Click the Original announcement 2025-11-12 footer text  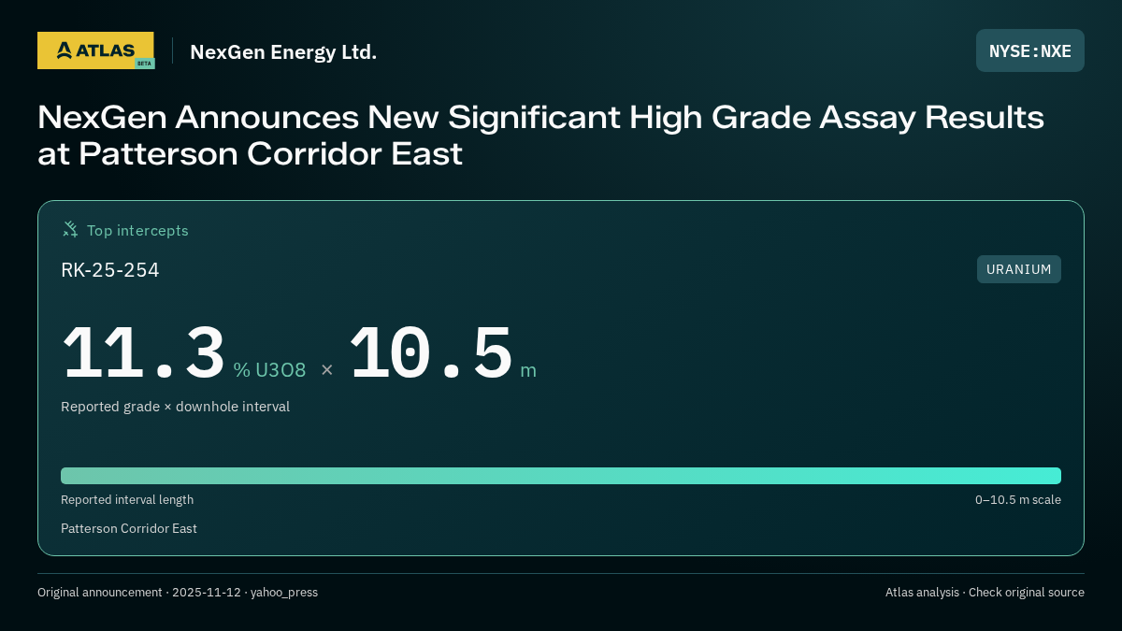pyautogui.click(x=178, y=593)
